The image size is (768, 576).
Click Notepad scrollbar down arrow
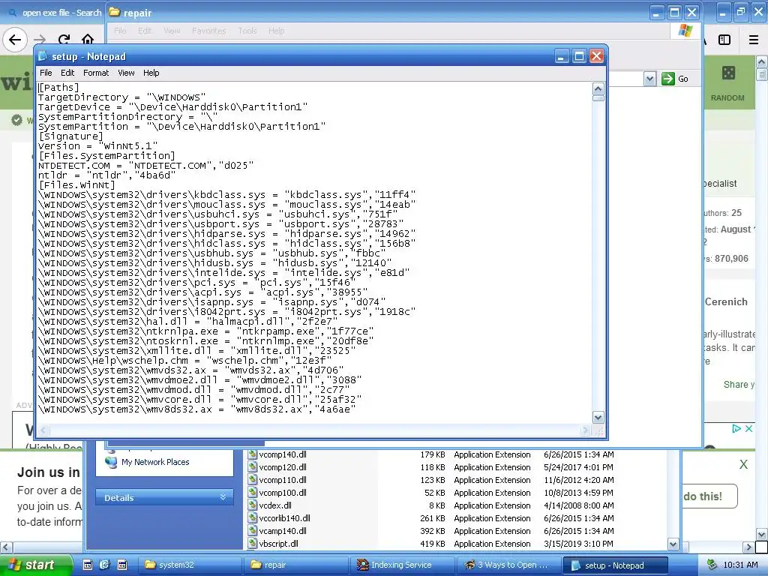598,418
